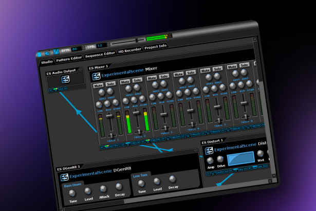316x211 pixels.
Task: Collapse ES Audio Output module with triangle
Action: click(81, 70)
